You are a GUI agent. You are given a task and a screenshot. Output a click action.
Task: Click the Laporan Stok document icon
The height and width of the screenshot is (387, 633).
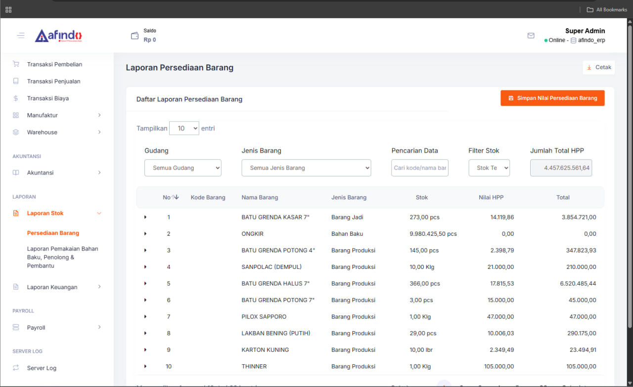click(16, 213)
